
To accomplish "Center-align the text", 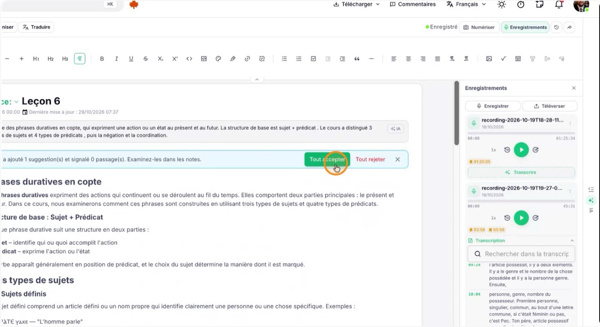I will click(408, 59).
